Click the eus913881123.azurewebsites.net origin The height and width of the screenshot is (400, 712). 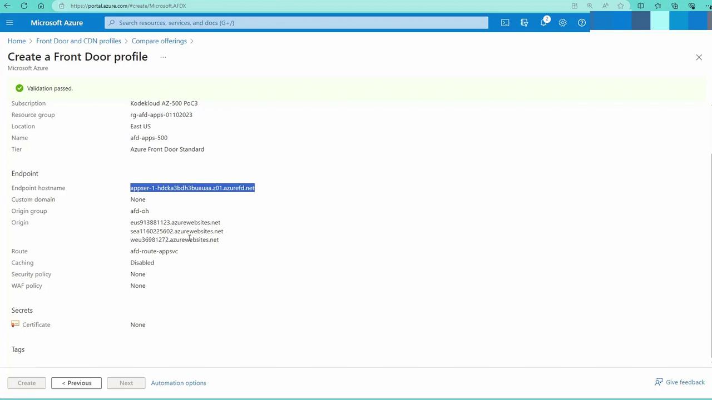tap(175, 222)
